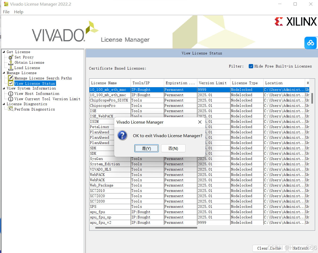
Task: Open the File menu
Action: pos(6,12)
